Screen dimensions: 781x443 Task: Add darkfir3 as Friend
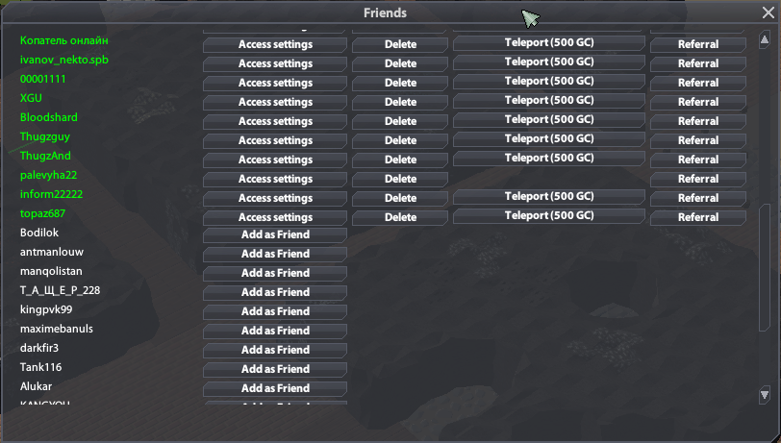coord(275,350)
